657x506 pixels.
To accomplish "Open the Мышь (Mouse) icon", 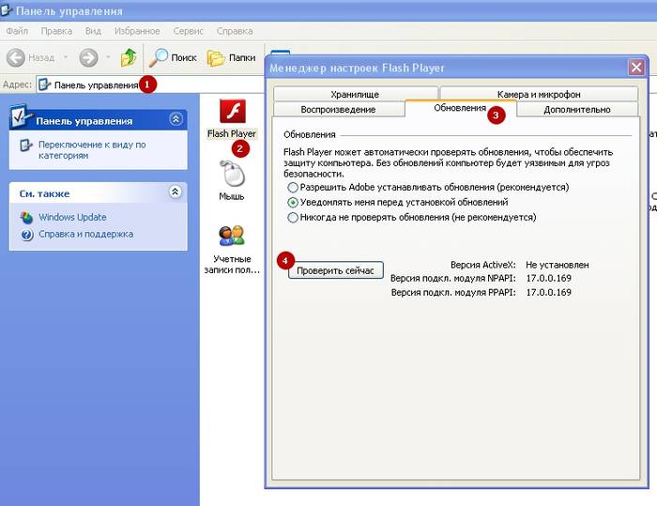I will click(x=231, y=176).
